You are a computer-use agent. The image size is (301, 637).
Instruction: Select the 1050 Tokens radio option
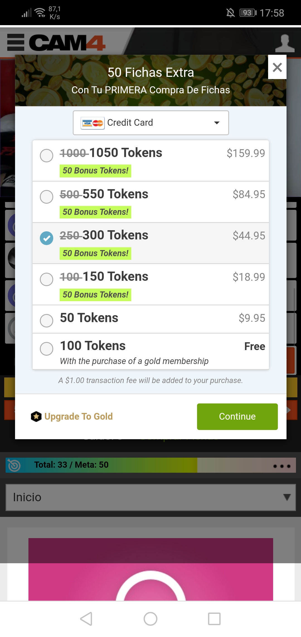click(47, 155)
